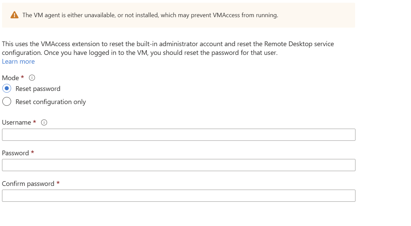Click the VM agent warning message text
The width and height of the screenshot is (411, 226).
point(149,15)
